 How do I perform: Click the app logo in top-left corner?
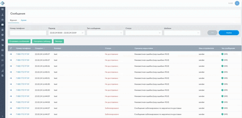point(3,3)
